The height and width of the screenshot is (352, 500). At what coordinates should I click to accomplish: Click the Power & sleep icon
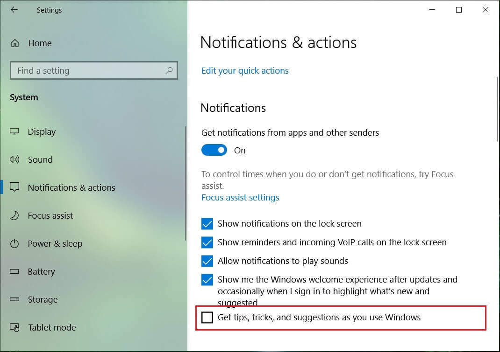[x=14, y=243]
